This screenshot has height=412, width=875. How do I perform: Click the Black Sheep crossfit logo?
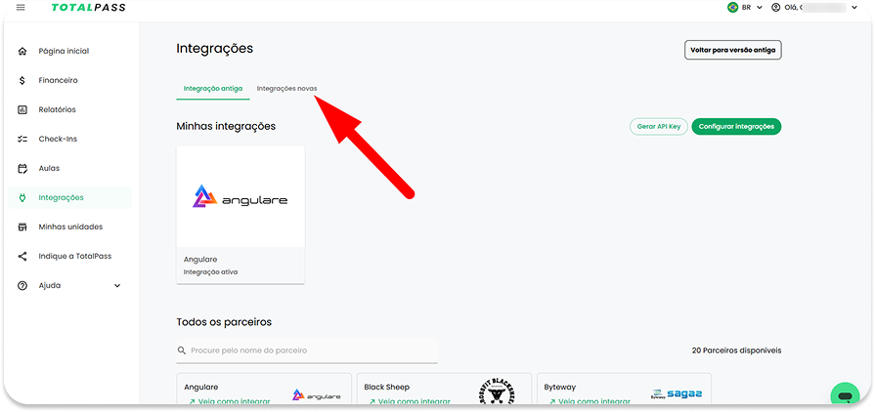(497, 392)
